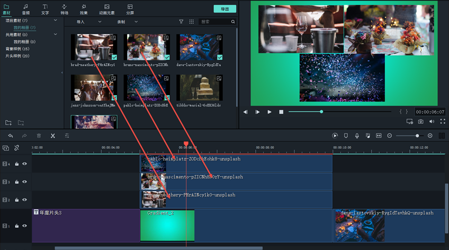The height and width of the screenshot is (250, 449).
Task: Hide video track 4 with its eye icon
Action: [x=24, y=164]
